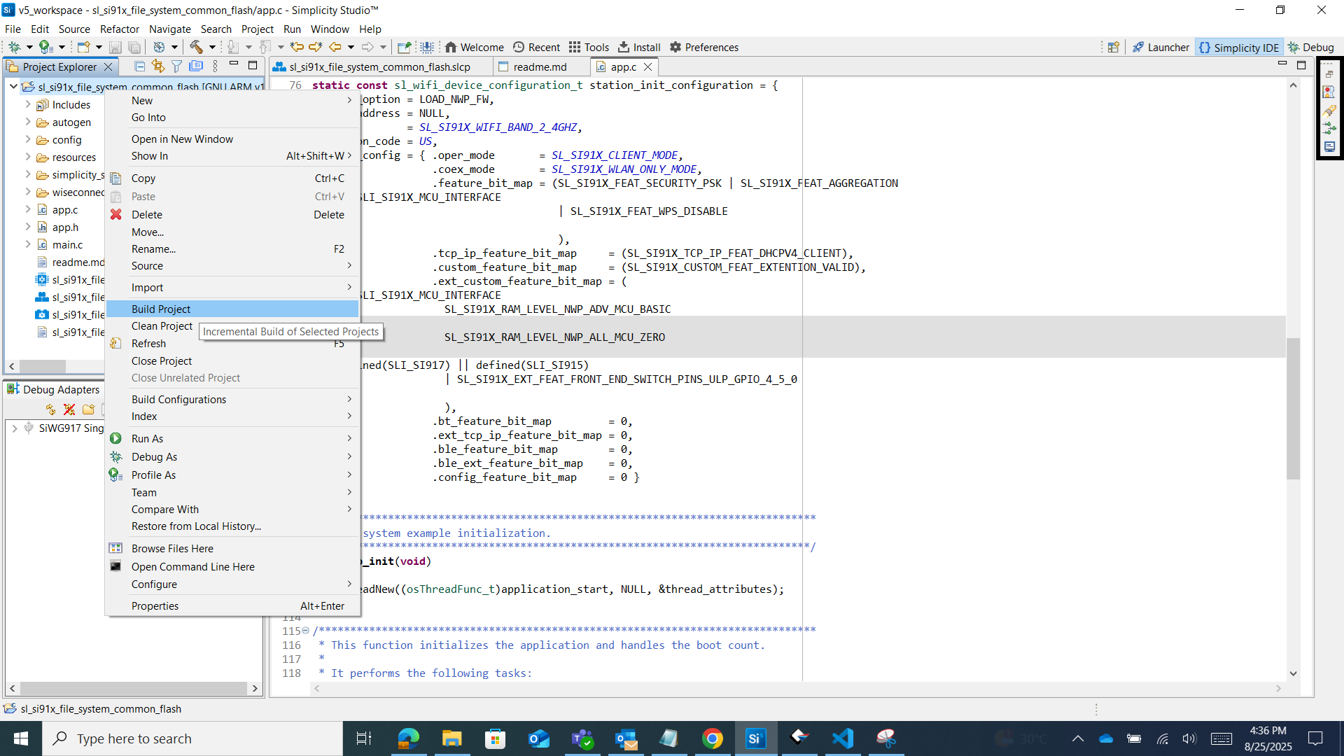This screenshot has height=756, width=1344.
Task: Click the Flash Programmer chip icon in toolbar
Action: pyautogui.click(x=427, y=47)
